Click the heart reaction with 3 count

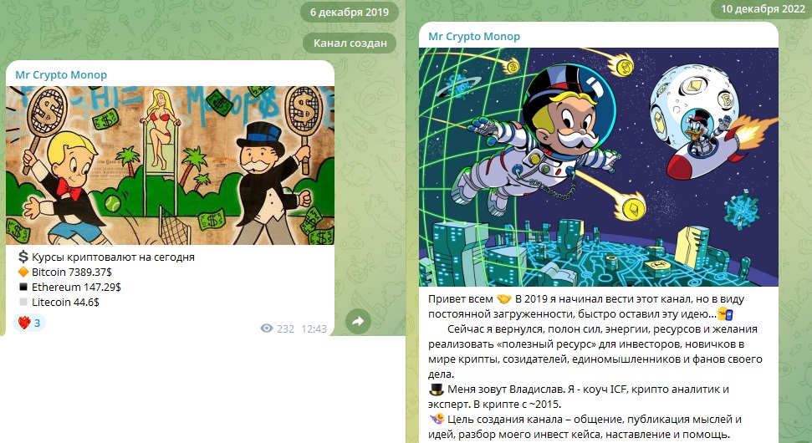pyautogui.click(x=29, y=323)
